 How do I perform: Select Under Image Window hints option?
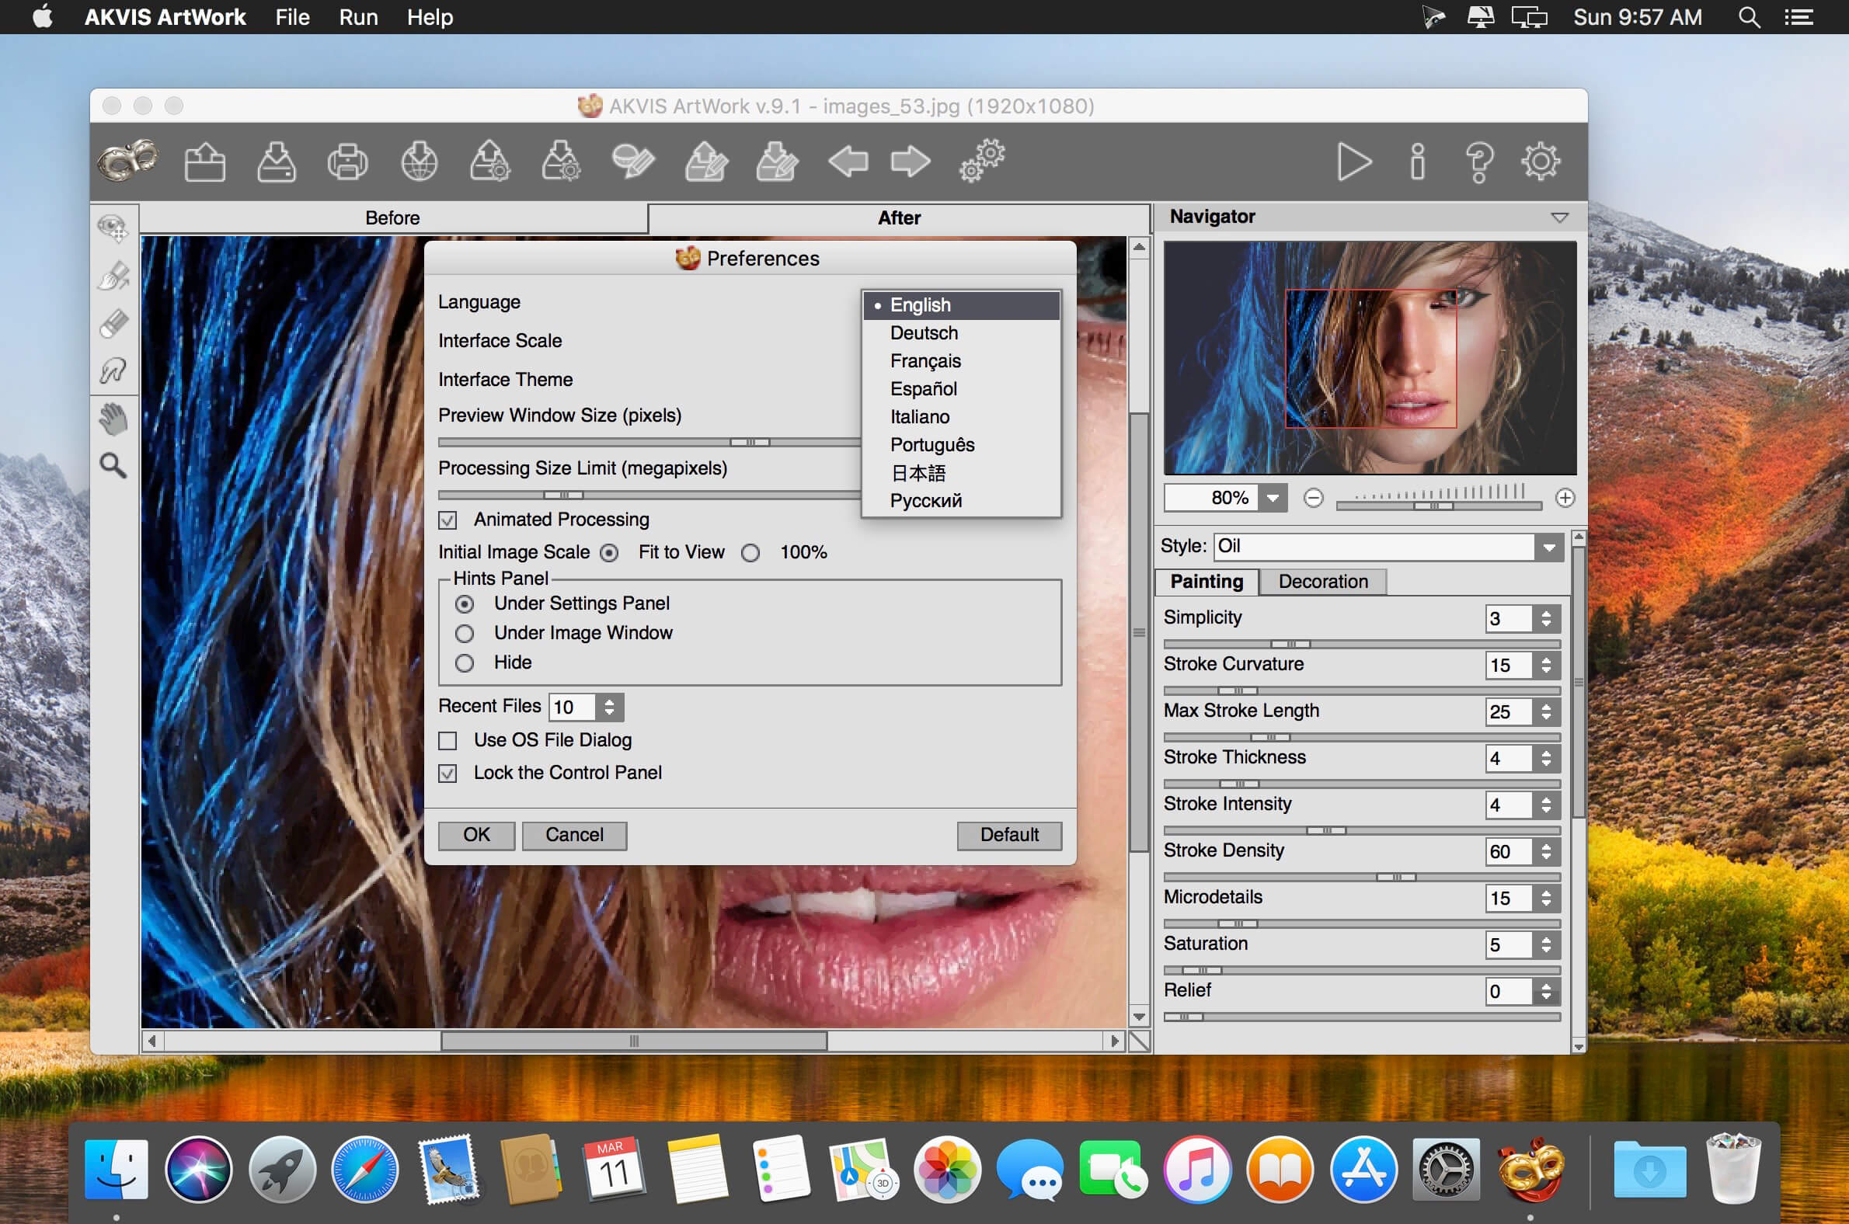pyautogui.click(x=465, y=633)
